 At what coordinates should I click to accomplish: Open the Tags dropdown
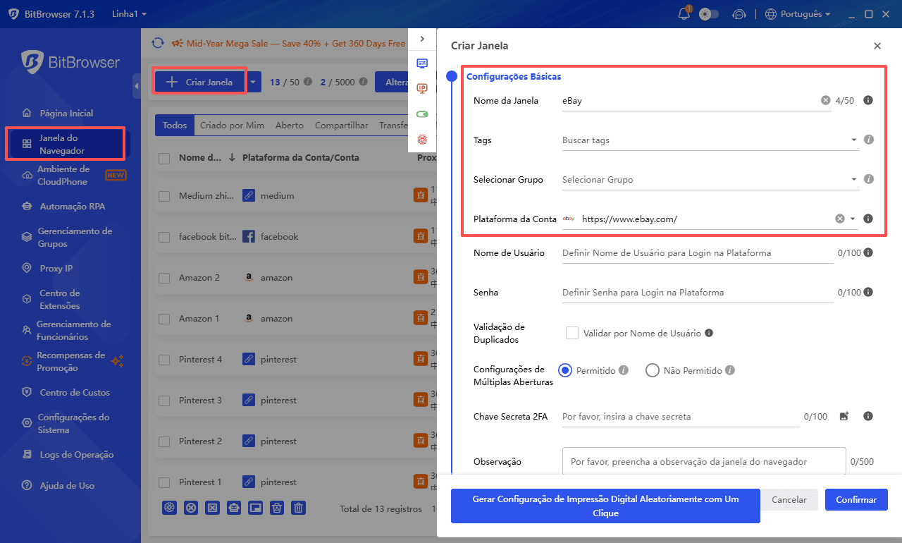pyautogui.click(x=710, y=140)
